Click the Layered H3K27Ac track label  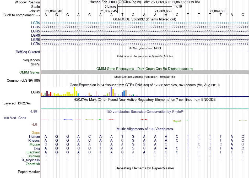(x=17, y=103)
